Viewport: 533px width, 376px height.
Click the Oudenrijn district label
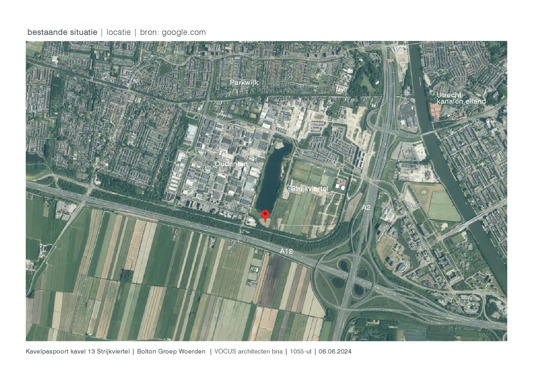[231, 164]
